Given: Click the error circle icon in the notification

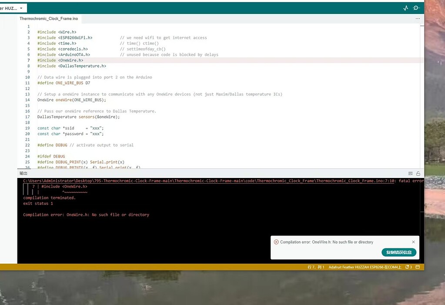Looking at the screenshot, I should [276, 242].
